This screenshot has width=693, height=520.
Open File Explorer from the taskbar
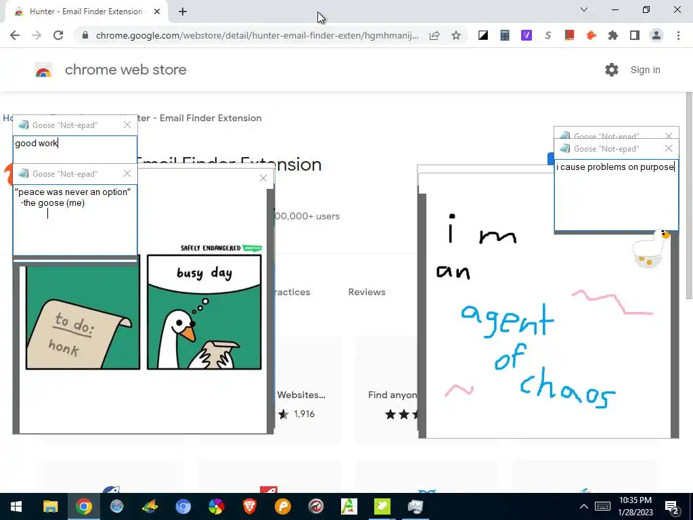coord(50,506)
